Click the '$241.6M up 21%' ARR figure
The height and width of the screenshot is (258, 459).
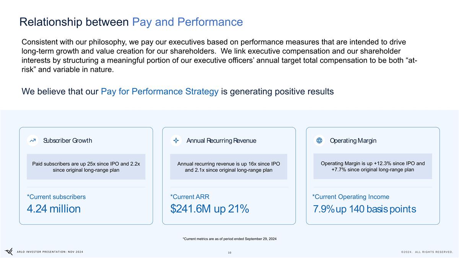click(x=210, y=209)
